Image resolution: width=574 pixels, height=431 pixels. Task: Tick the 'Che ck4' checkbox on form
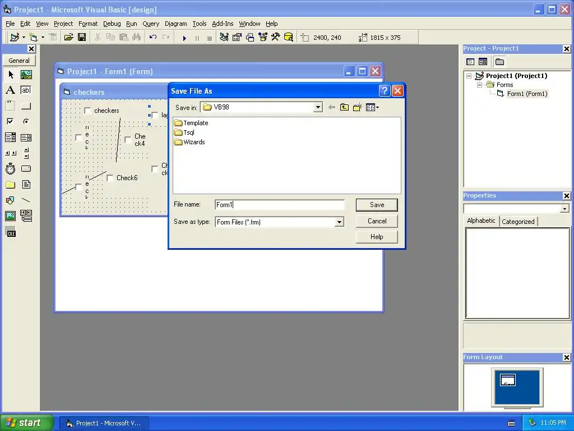point(128,140)
